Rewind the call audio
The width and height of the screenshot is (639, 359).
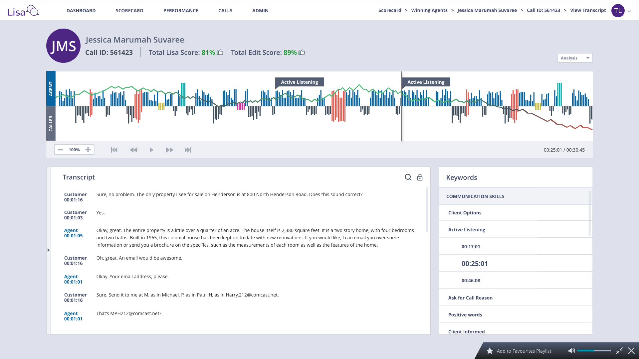[133, 150]
